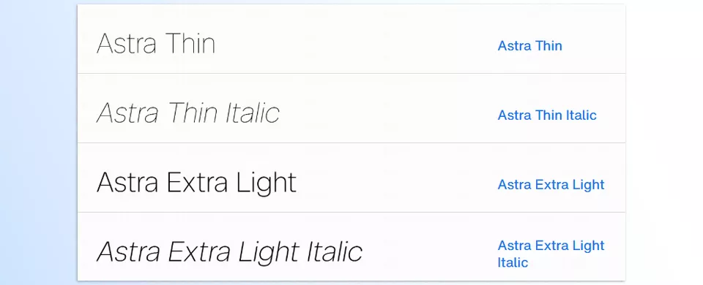The width and height of the screenshot is (703, 285).
Task: Follow the blue Astra Extra Light link
Action: 551,184
